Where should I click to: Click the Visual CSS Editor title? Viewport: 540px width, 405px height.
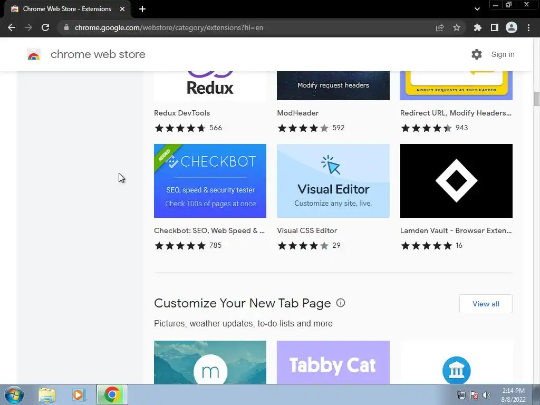pyautogui.click(x=307, y=231)
